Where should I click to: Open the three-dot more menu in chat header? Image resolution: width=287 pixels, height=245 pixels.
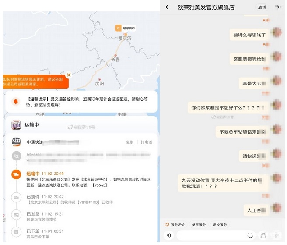click(x=278, y=7)
